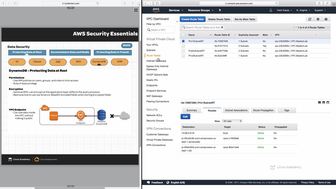Screen dimensions: 336x189
Task: Switch to the Subnet Associations tab
Action: coord(236,110)
